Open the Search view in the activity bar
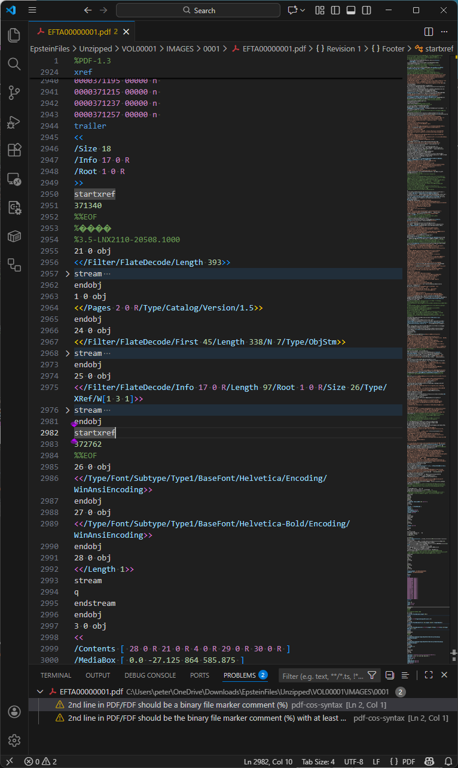Screen dimensions: 458x768 (14, 63)
